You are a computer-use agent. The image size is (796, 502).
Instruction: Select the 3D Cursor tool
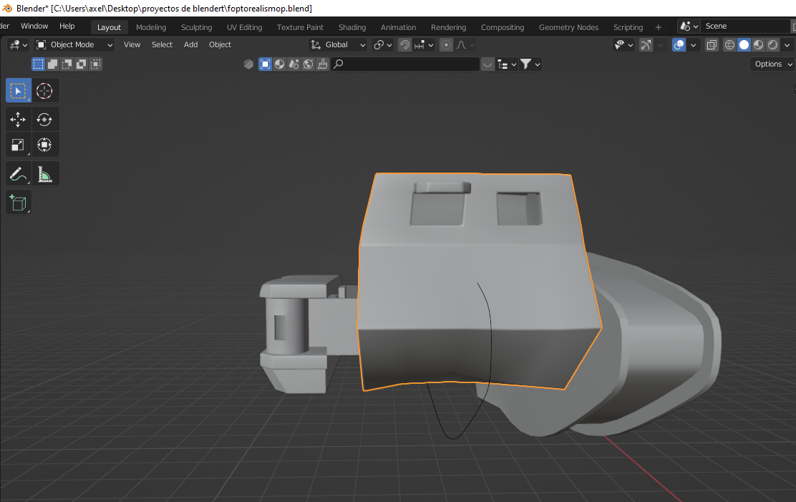click(44, 91)
